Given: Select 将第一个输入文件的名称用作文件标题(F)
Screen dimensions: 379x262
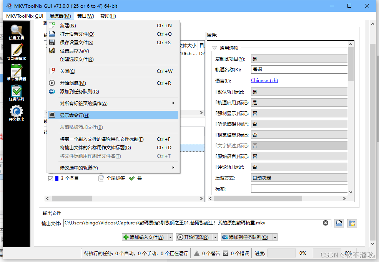Looking at the screenshot, I should 113,139.
